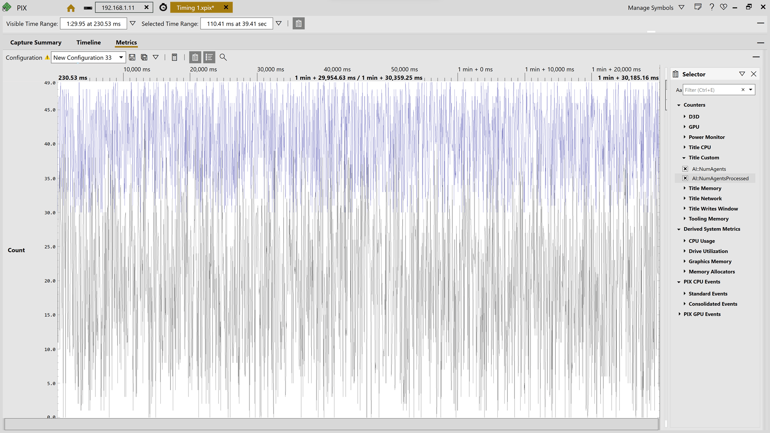Click the horizontal scrollbar below the graph

pos(331,424)
